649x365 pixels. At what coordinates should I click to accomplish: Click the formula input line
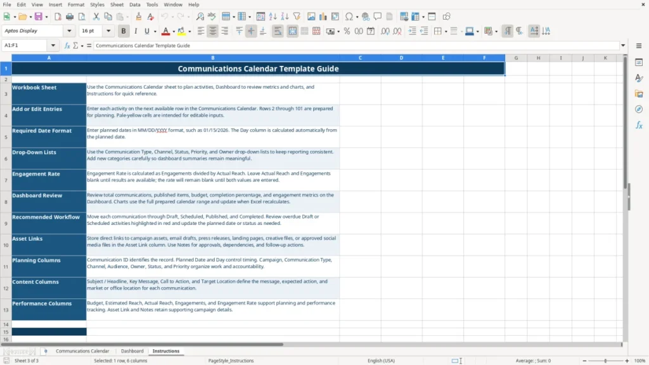click(356, 46)
